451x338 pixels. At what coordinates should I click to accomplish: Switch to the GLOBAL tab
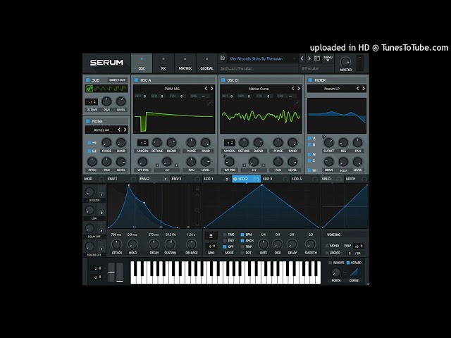click(x=206, y=63)
